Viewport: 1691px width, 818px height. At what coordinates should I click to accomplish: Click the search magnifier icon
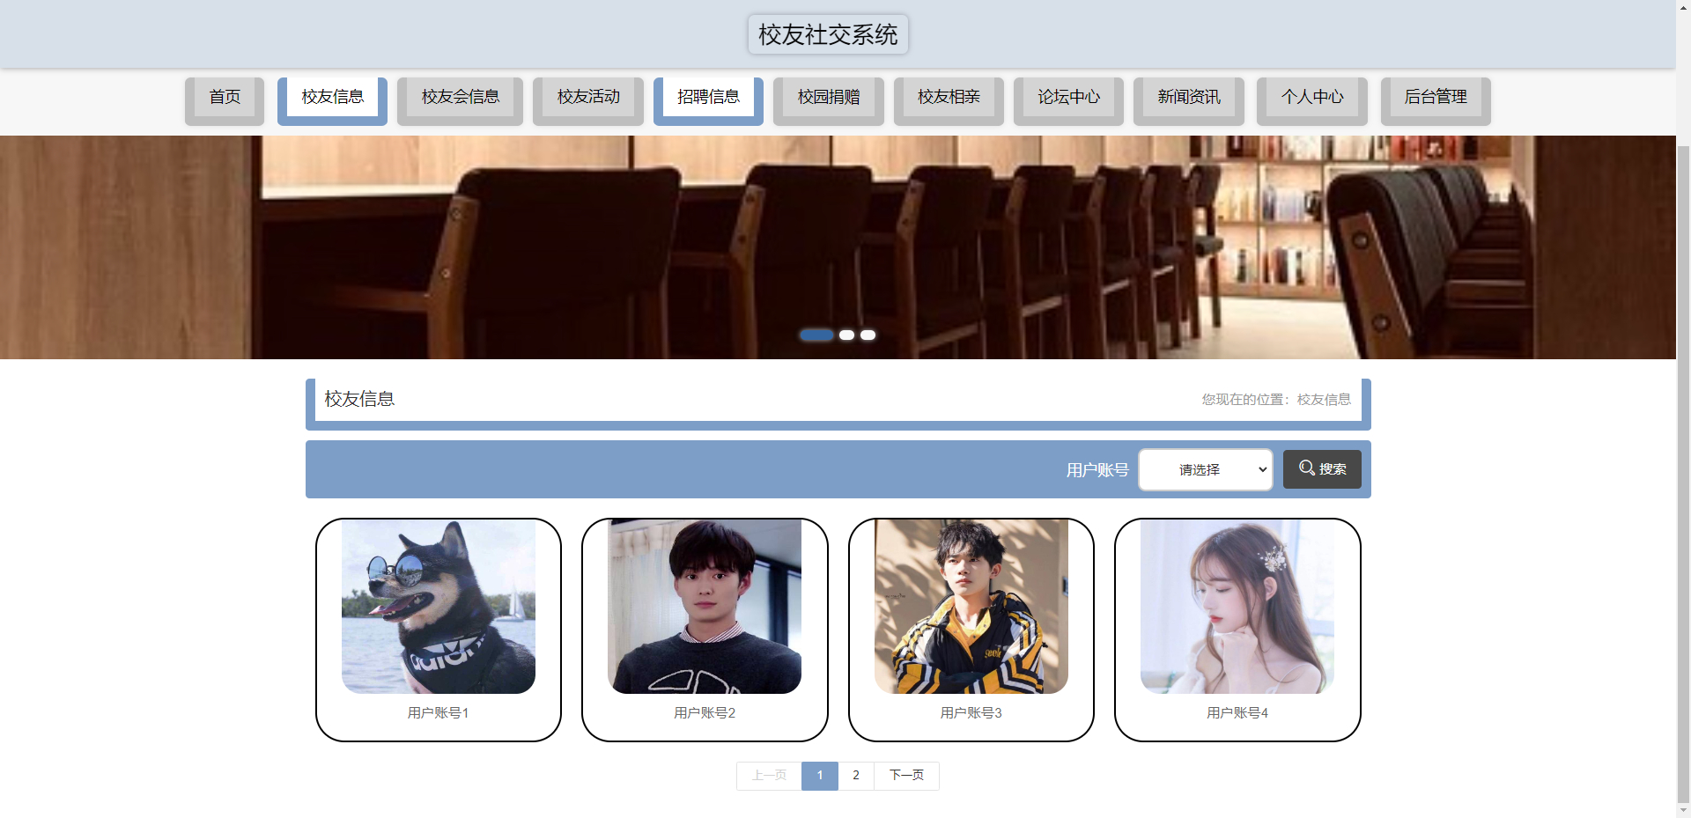tap(1306, 468)
